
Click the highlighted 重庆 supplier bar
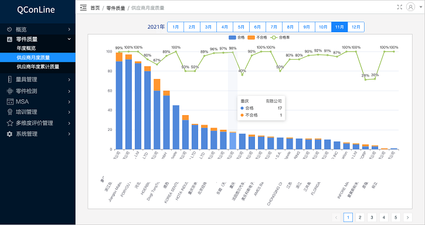[x=233, y=141]
